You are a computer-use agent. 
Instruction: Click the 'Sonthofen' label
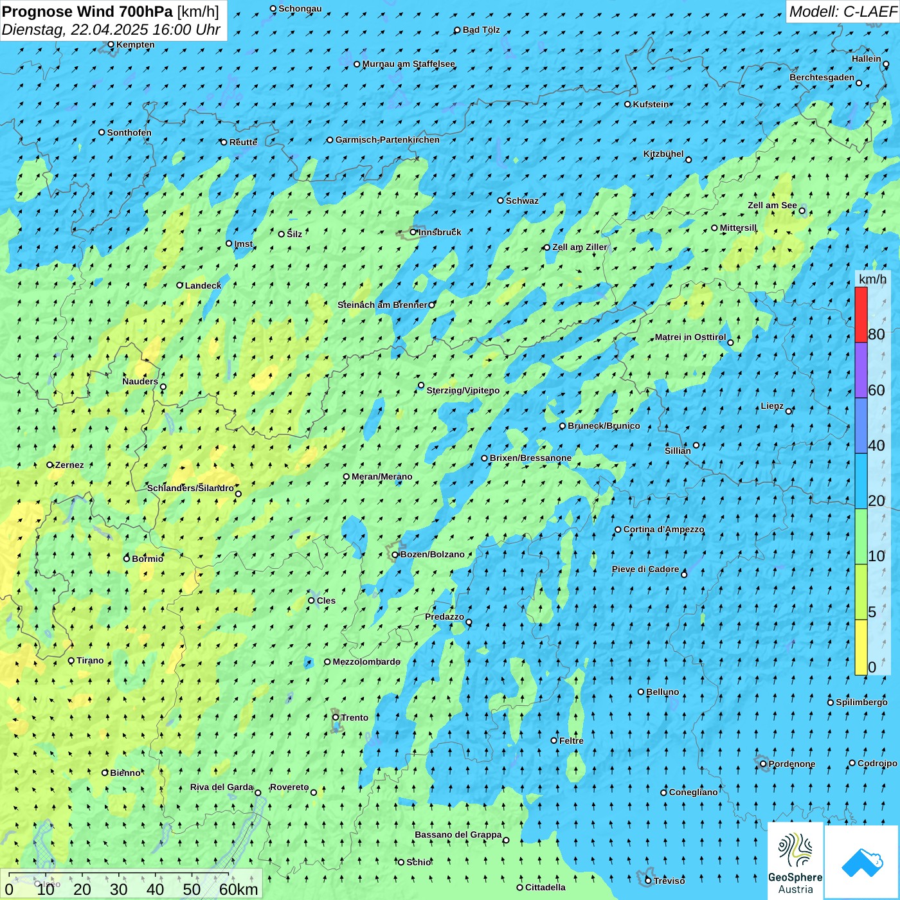coord(129,132)
